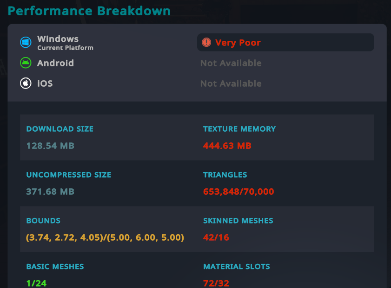Click the Texture Memory label

(x=239, y=129)
